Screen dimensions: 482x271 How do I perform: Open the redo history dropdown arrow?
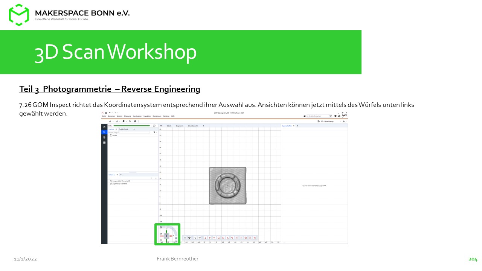click(118, 113)
